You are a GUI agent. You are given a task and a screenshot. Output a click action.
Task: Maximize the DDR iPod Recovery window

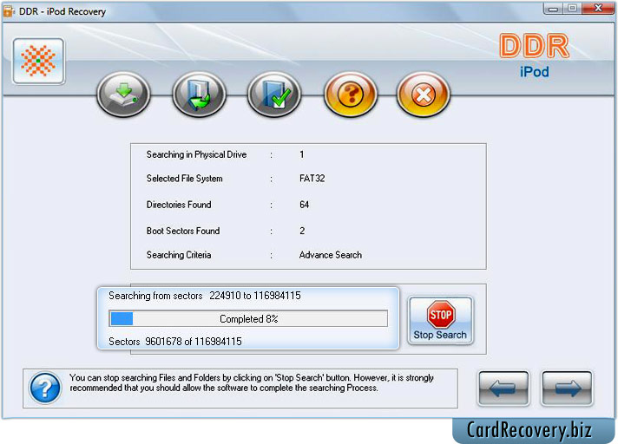(x=572, y=9)
